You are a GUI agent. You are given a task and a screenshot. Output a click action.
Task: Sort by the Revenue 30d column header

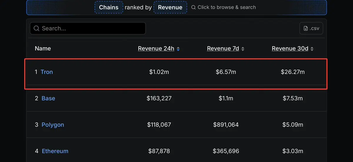290,49
